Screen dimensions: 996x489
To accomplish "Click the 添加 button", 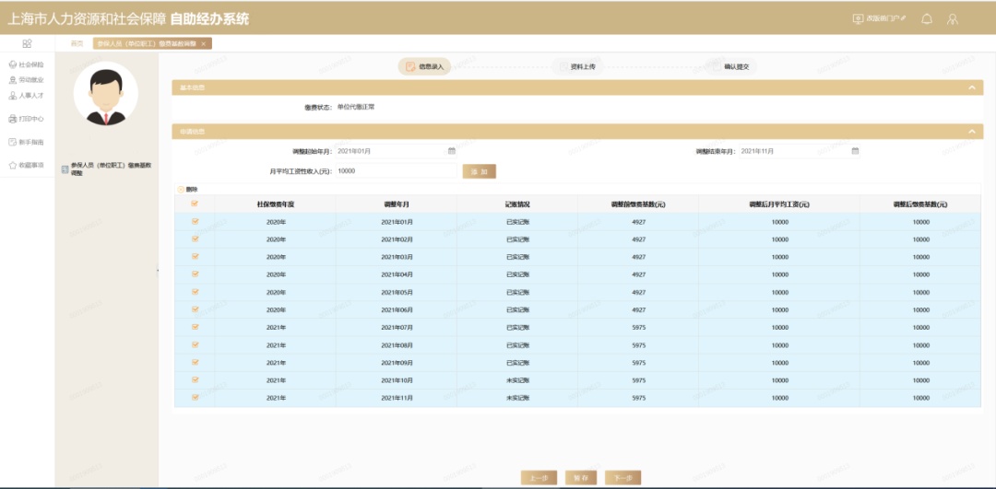I will coord(479,171).
